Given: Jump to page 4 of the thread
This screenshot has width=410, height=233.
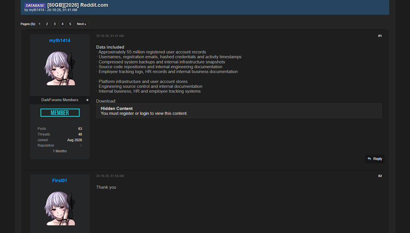Looking at the screenshot, I should tap(62, 24).
